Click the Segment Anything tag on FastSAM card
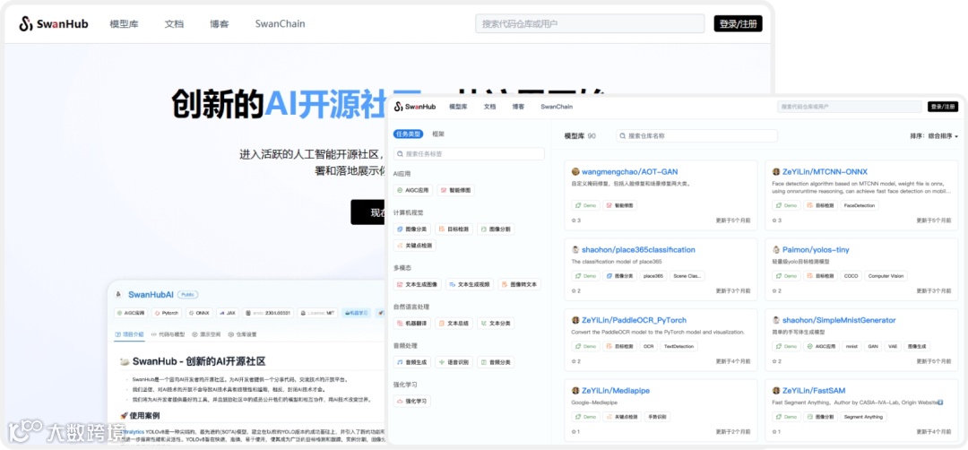This screenshot has width=968, height=450. point(863,417)
